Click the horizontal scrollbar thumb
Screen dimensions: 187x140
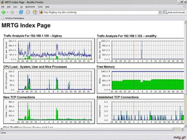[x=88, y=129]
